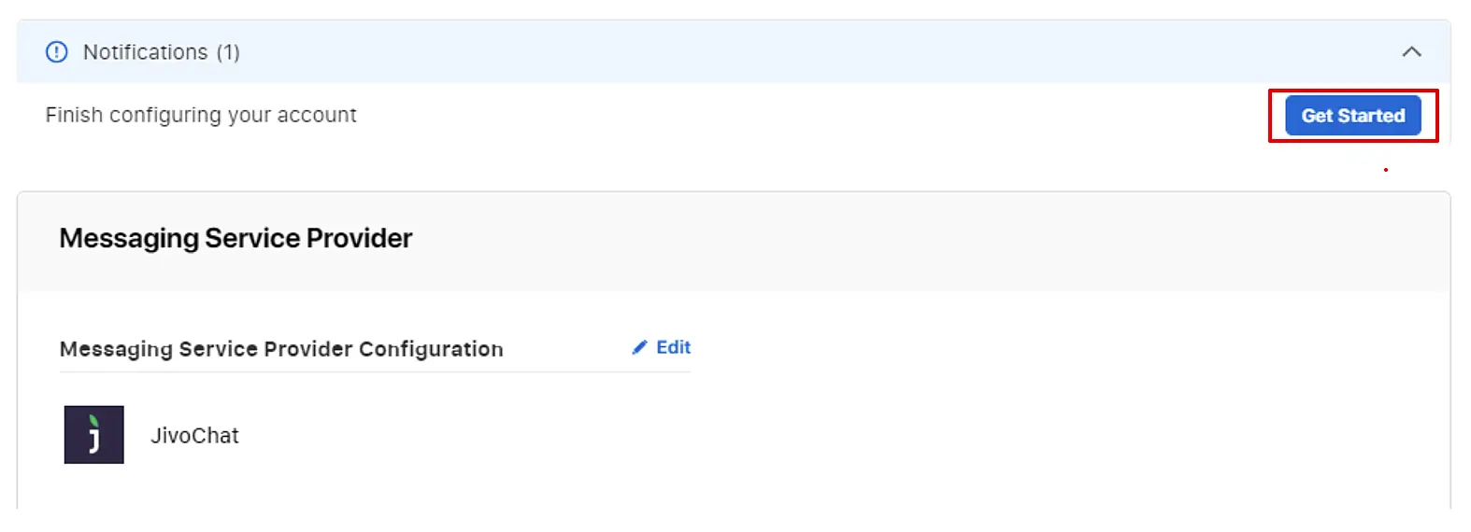
Task: Click empty space in the Notifications header bar
Action: 748,52
